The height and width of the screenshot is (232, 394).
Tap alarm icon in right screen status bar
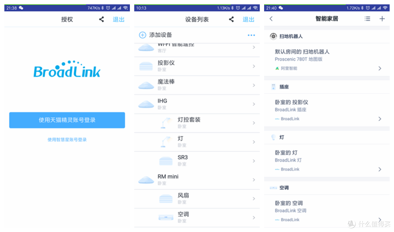click(368, 8)
